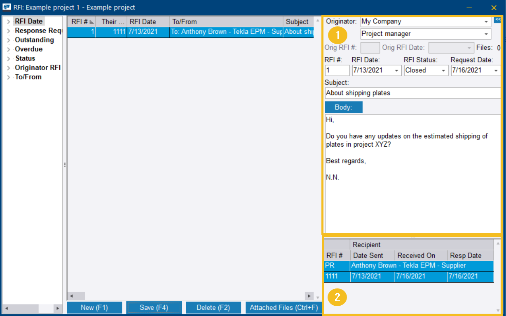Click the sort indicator on the RFI # column
This screenshot has height=316, width=506.
91,21
